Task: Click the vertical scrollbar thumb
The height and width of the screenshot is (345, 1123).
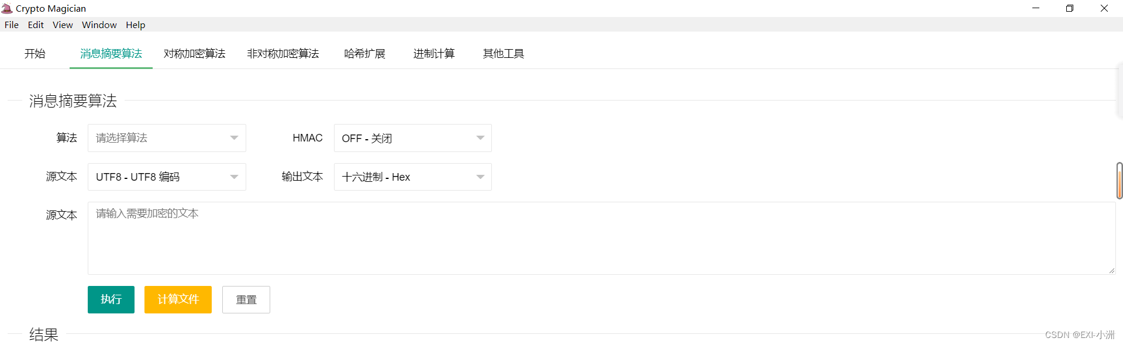Action: (1119, 181)
